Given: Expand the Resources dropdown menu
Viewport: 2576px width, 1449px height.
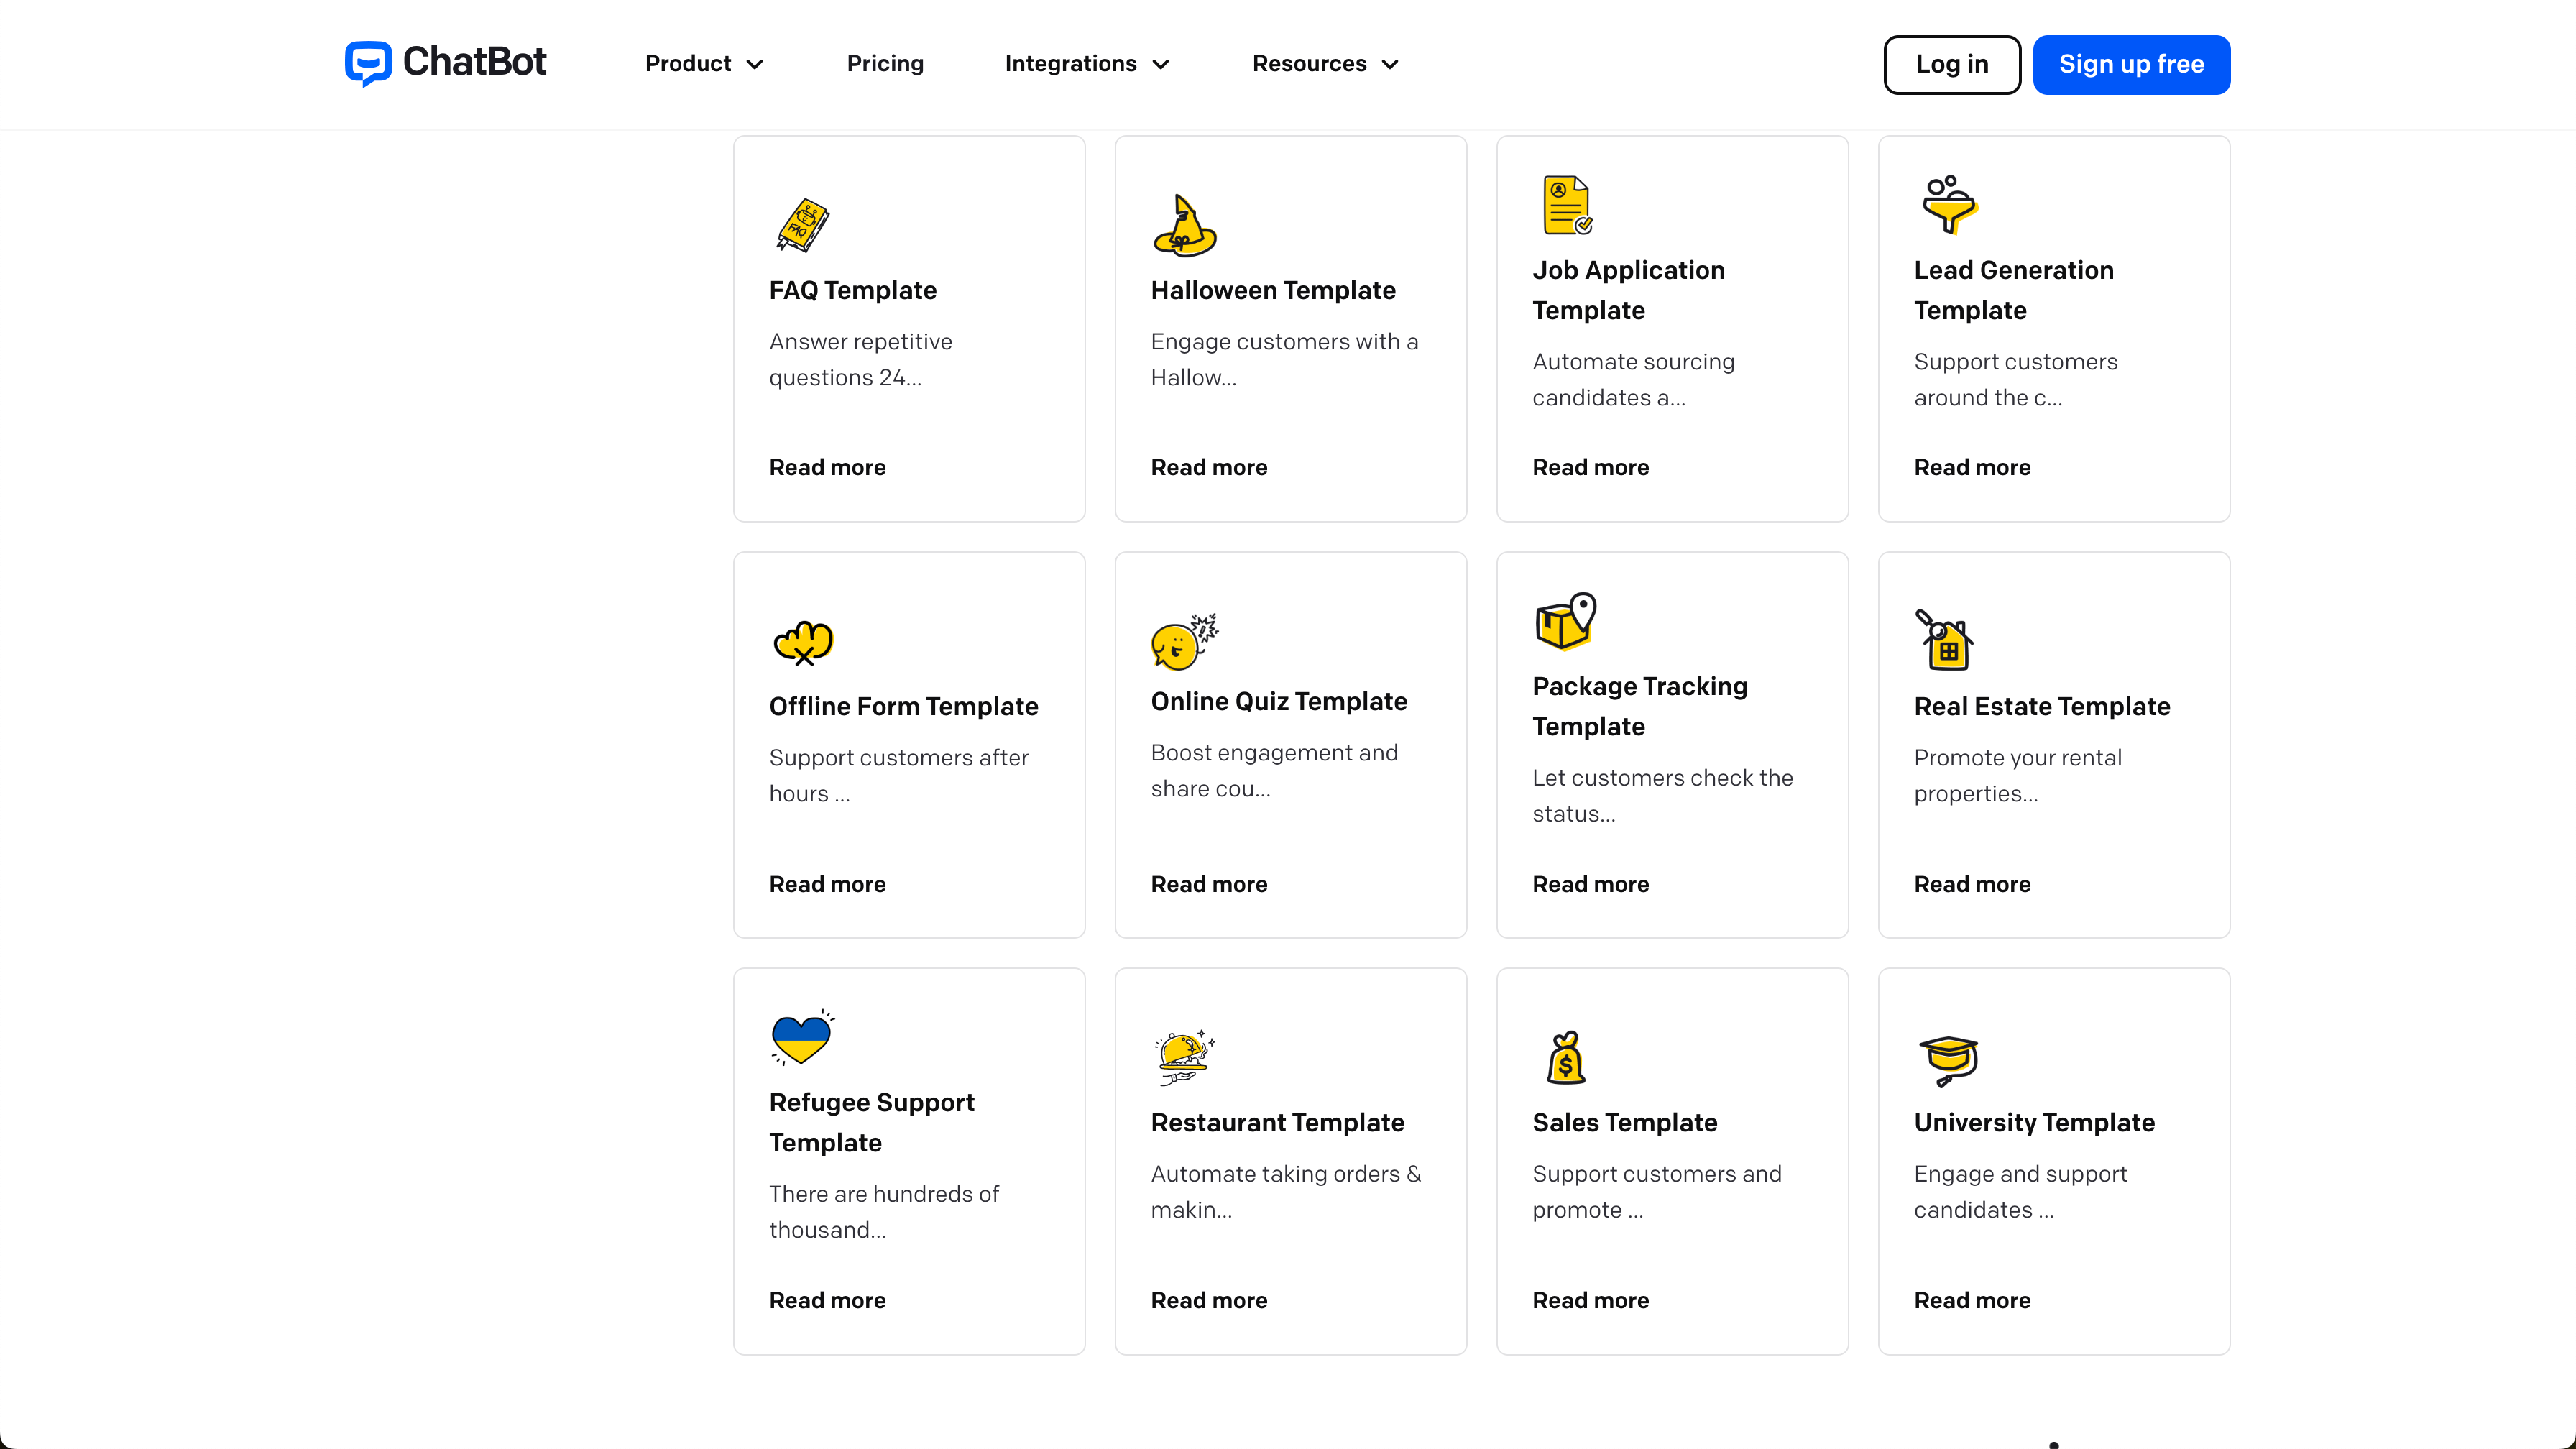Looking at the screenshot, I should pos(1325,64).
